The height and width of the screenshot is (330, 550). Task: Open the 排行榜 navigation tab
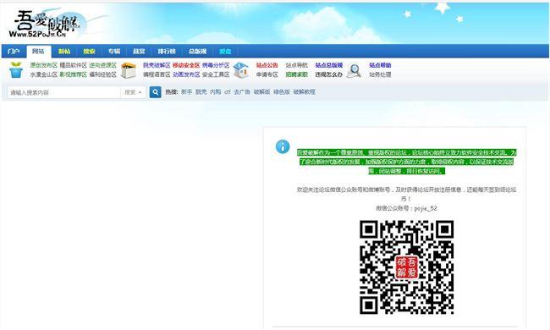click(x=167, y=52)
